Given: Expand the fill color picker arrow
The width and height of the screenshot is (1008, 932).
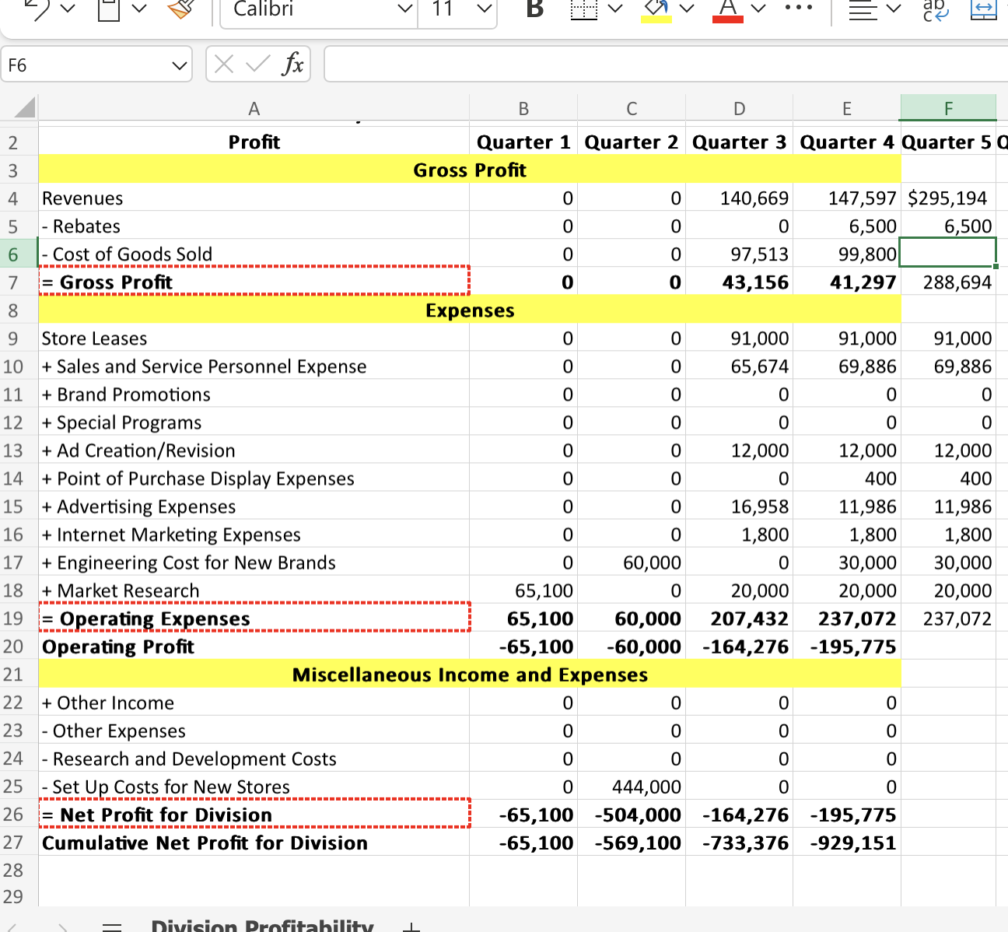Looking at the screenshot, I should coord(687,9).
